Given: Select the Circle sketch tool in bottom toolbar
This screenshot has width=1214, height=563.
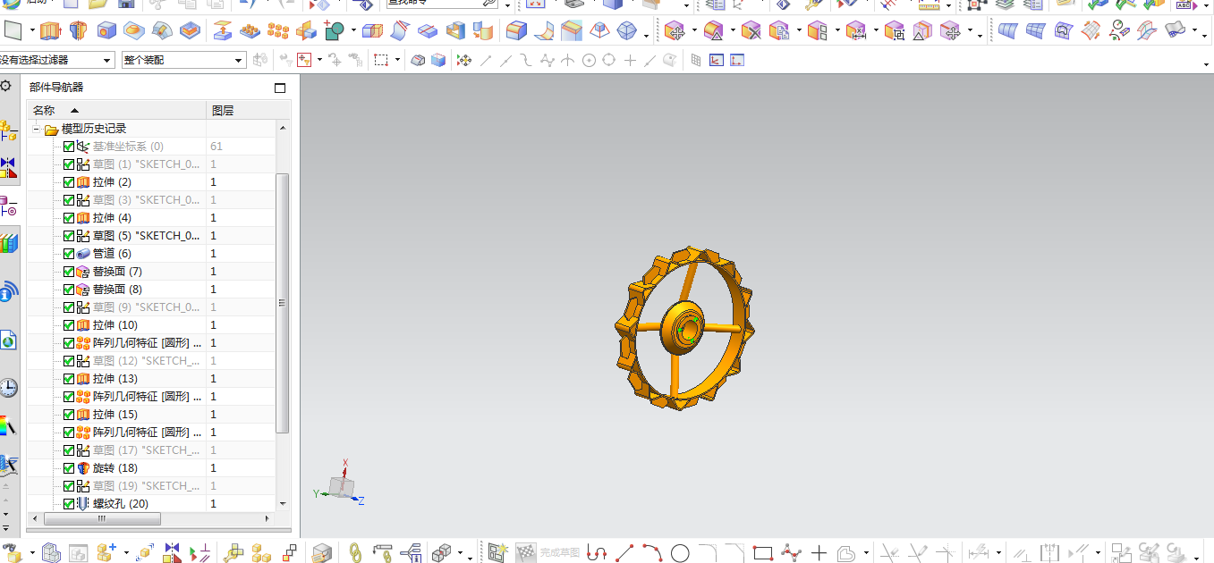Looking at the screenshot, I should pos(680,553).
